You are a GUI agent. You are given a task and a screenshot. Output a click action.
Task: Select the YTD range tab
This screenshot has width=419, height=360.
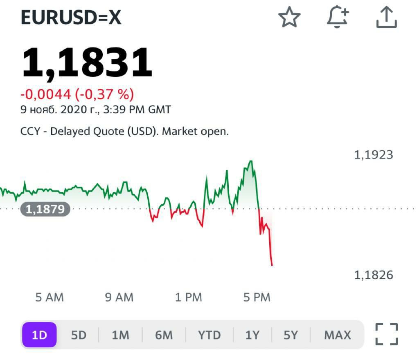[x=209, y=335]
